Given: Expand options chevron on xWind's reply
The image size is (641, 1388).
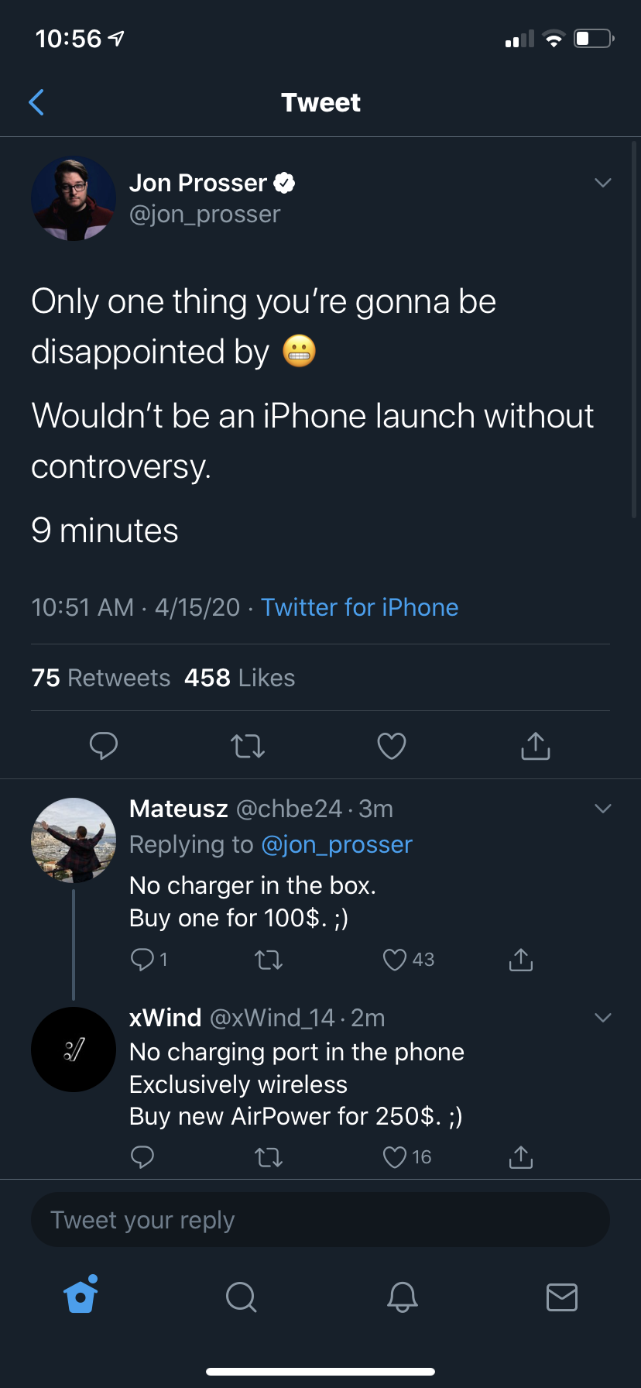Looking at the screenshot, I should (603, 1018).
